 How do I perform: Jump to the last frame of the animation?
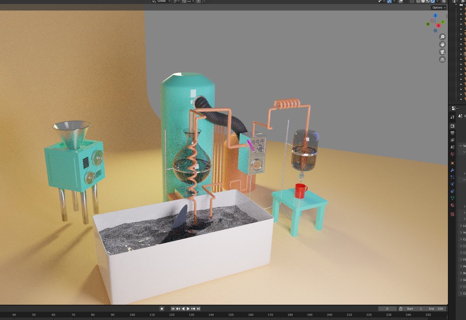198,308
